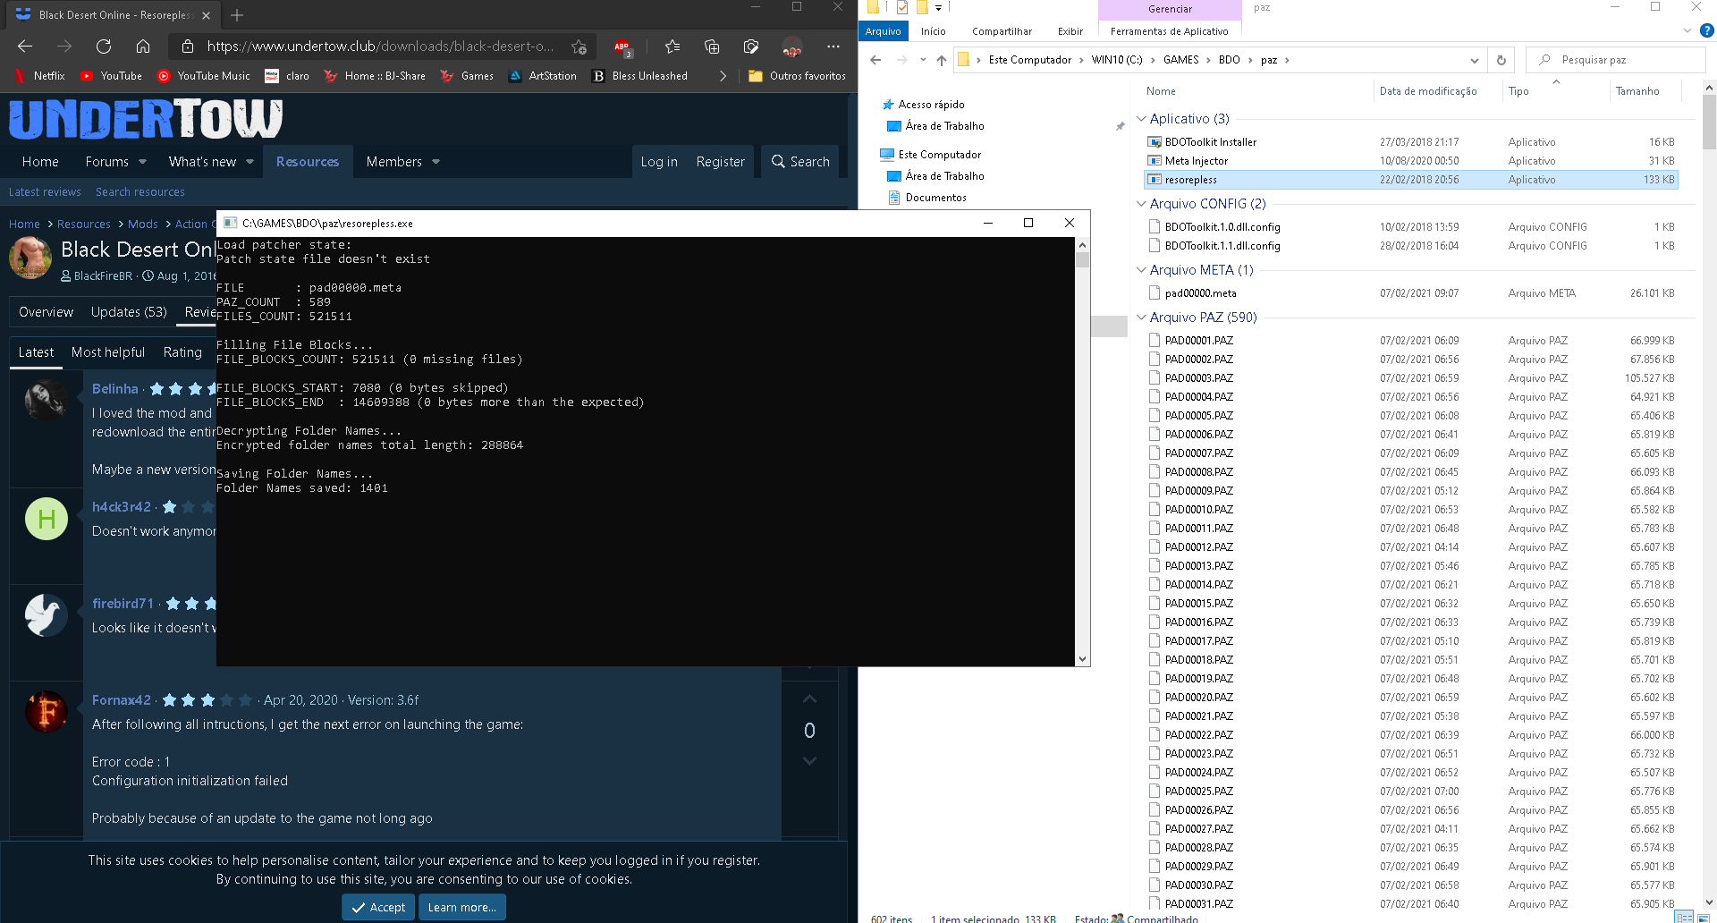
Task: Open the Edge Collections icon
Action: [712, 47]
